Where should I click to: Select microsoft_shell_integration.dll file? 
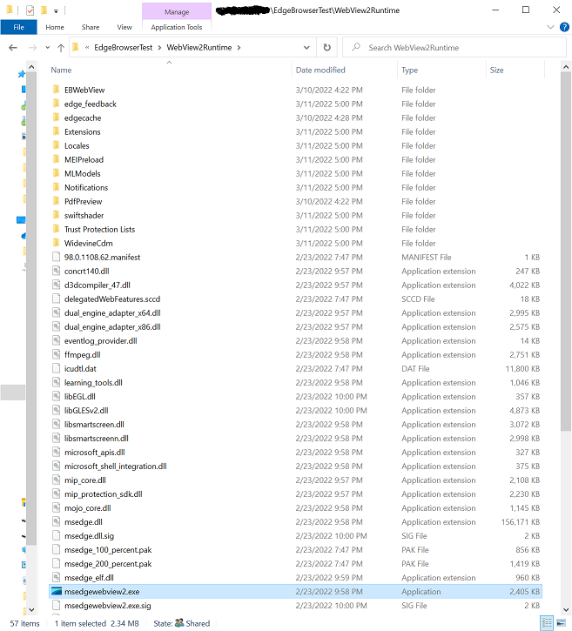coord(116,467)
